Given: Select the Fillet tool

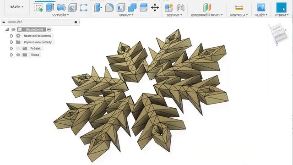Looking at the screenshot, I should click(x=109, y=8).
